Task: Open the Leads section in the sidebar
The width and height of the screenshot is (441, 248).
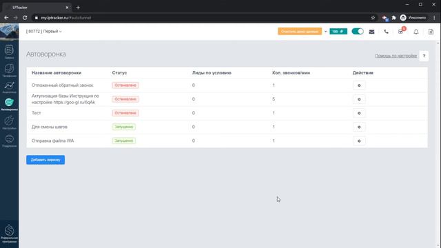Action: point(9,52)
